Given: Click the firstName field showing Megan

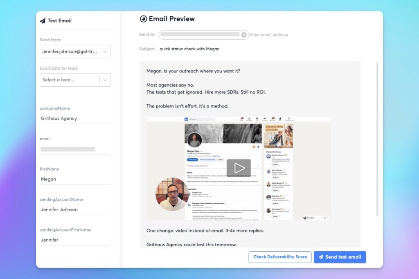Looking at the screenshot, I should tap(75, 179).
